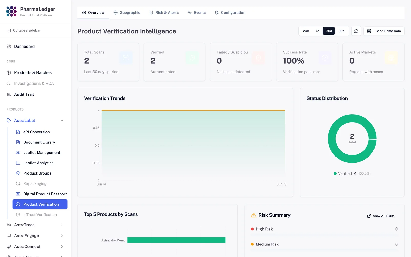Screen dimensions: 411x257
Task: Expand the AstraConnect section chevron
Action: point(62,247)
